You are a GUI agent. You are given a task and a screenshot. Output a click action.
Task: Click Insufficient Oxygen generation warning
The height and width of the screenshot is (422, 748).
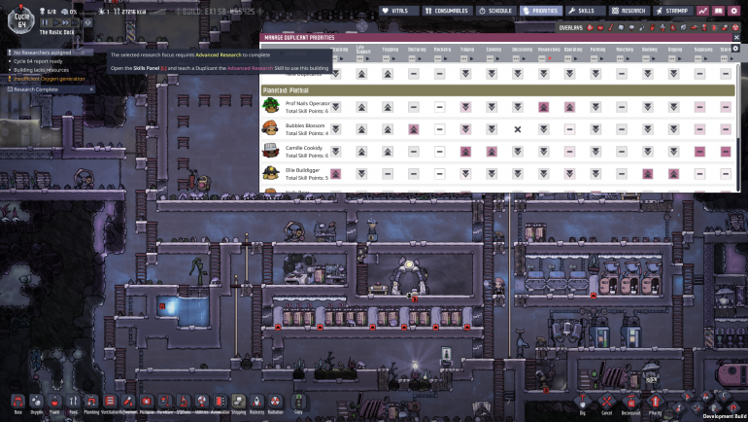pos(49,79)
